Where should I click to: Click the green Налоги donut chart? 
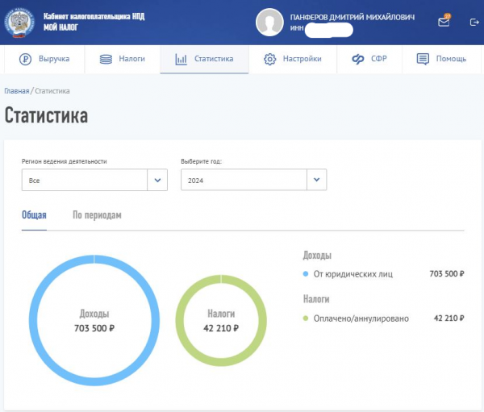point(181,321)
